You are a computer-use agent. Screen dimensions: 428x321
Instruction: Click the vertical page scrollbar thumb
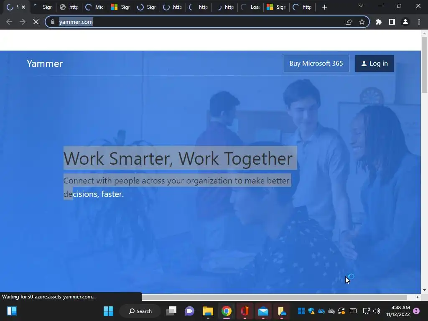[424, 65]
